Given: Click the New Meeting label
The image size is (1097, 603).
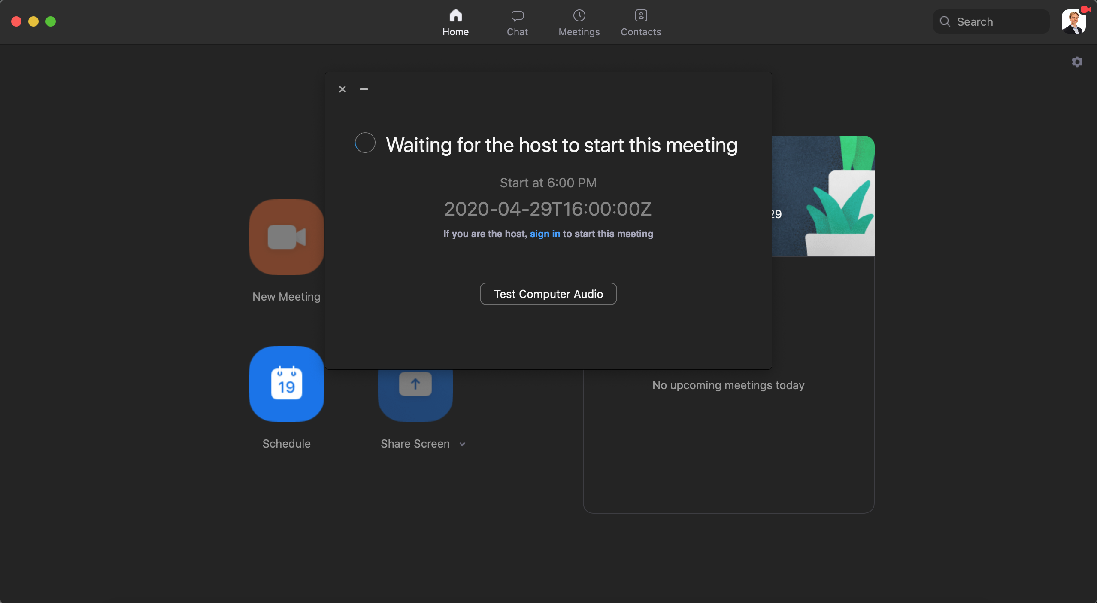Looking at the screenshot, I should point(286,297).
